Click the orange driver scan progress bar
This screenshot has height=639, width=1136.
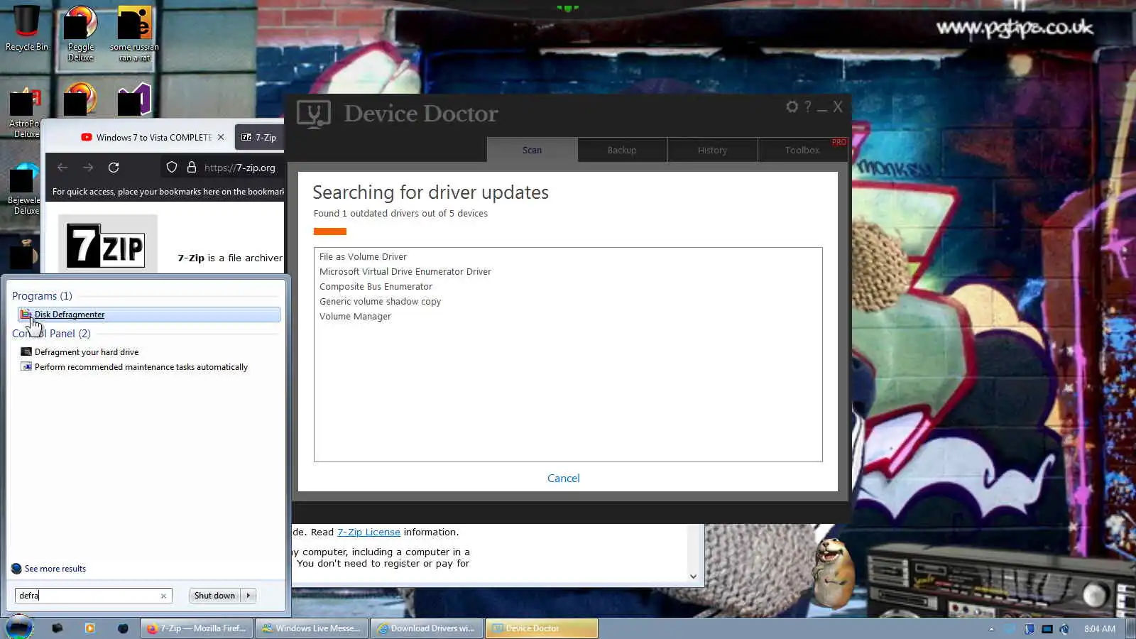pyautogui.click(x=330, y=231)
